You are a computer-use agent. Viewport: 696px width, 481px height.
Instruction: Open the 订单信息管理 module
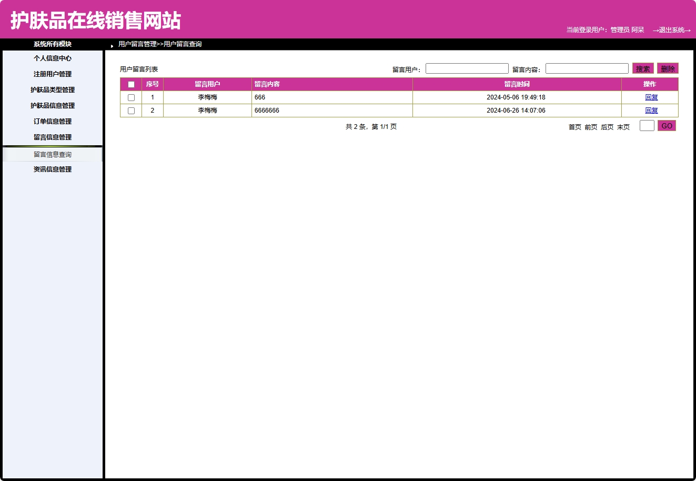coord(52,121)
